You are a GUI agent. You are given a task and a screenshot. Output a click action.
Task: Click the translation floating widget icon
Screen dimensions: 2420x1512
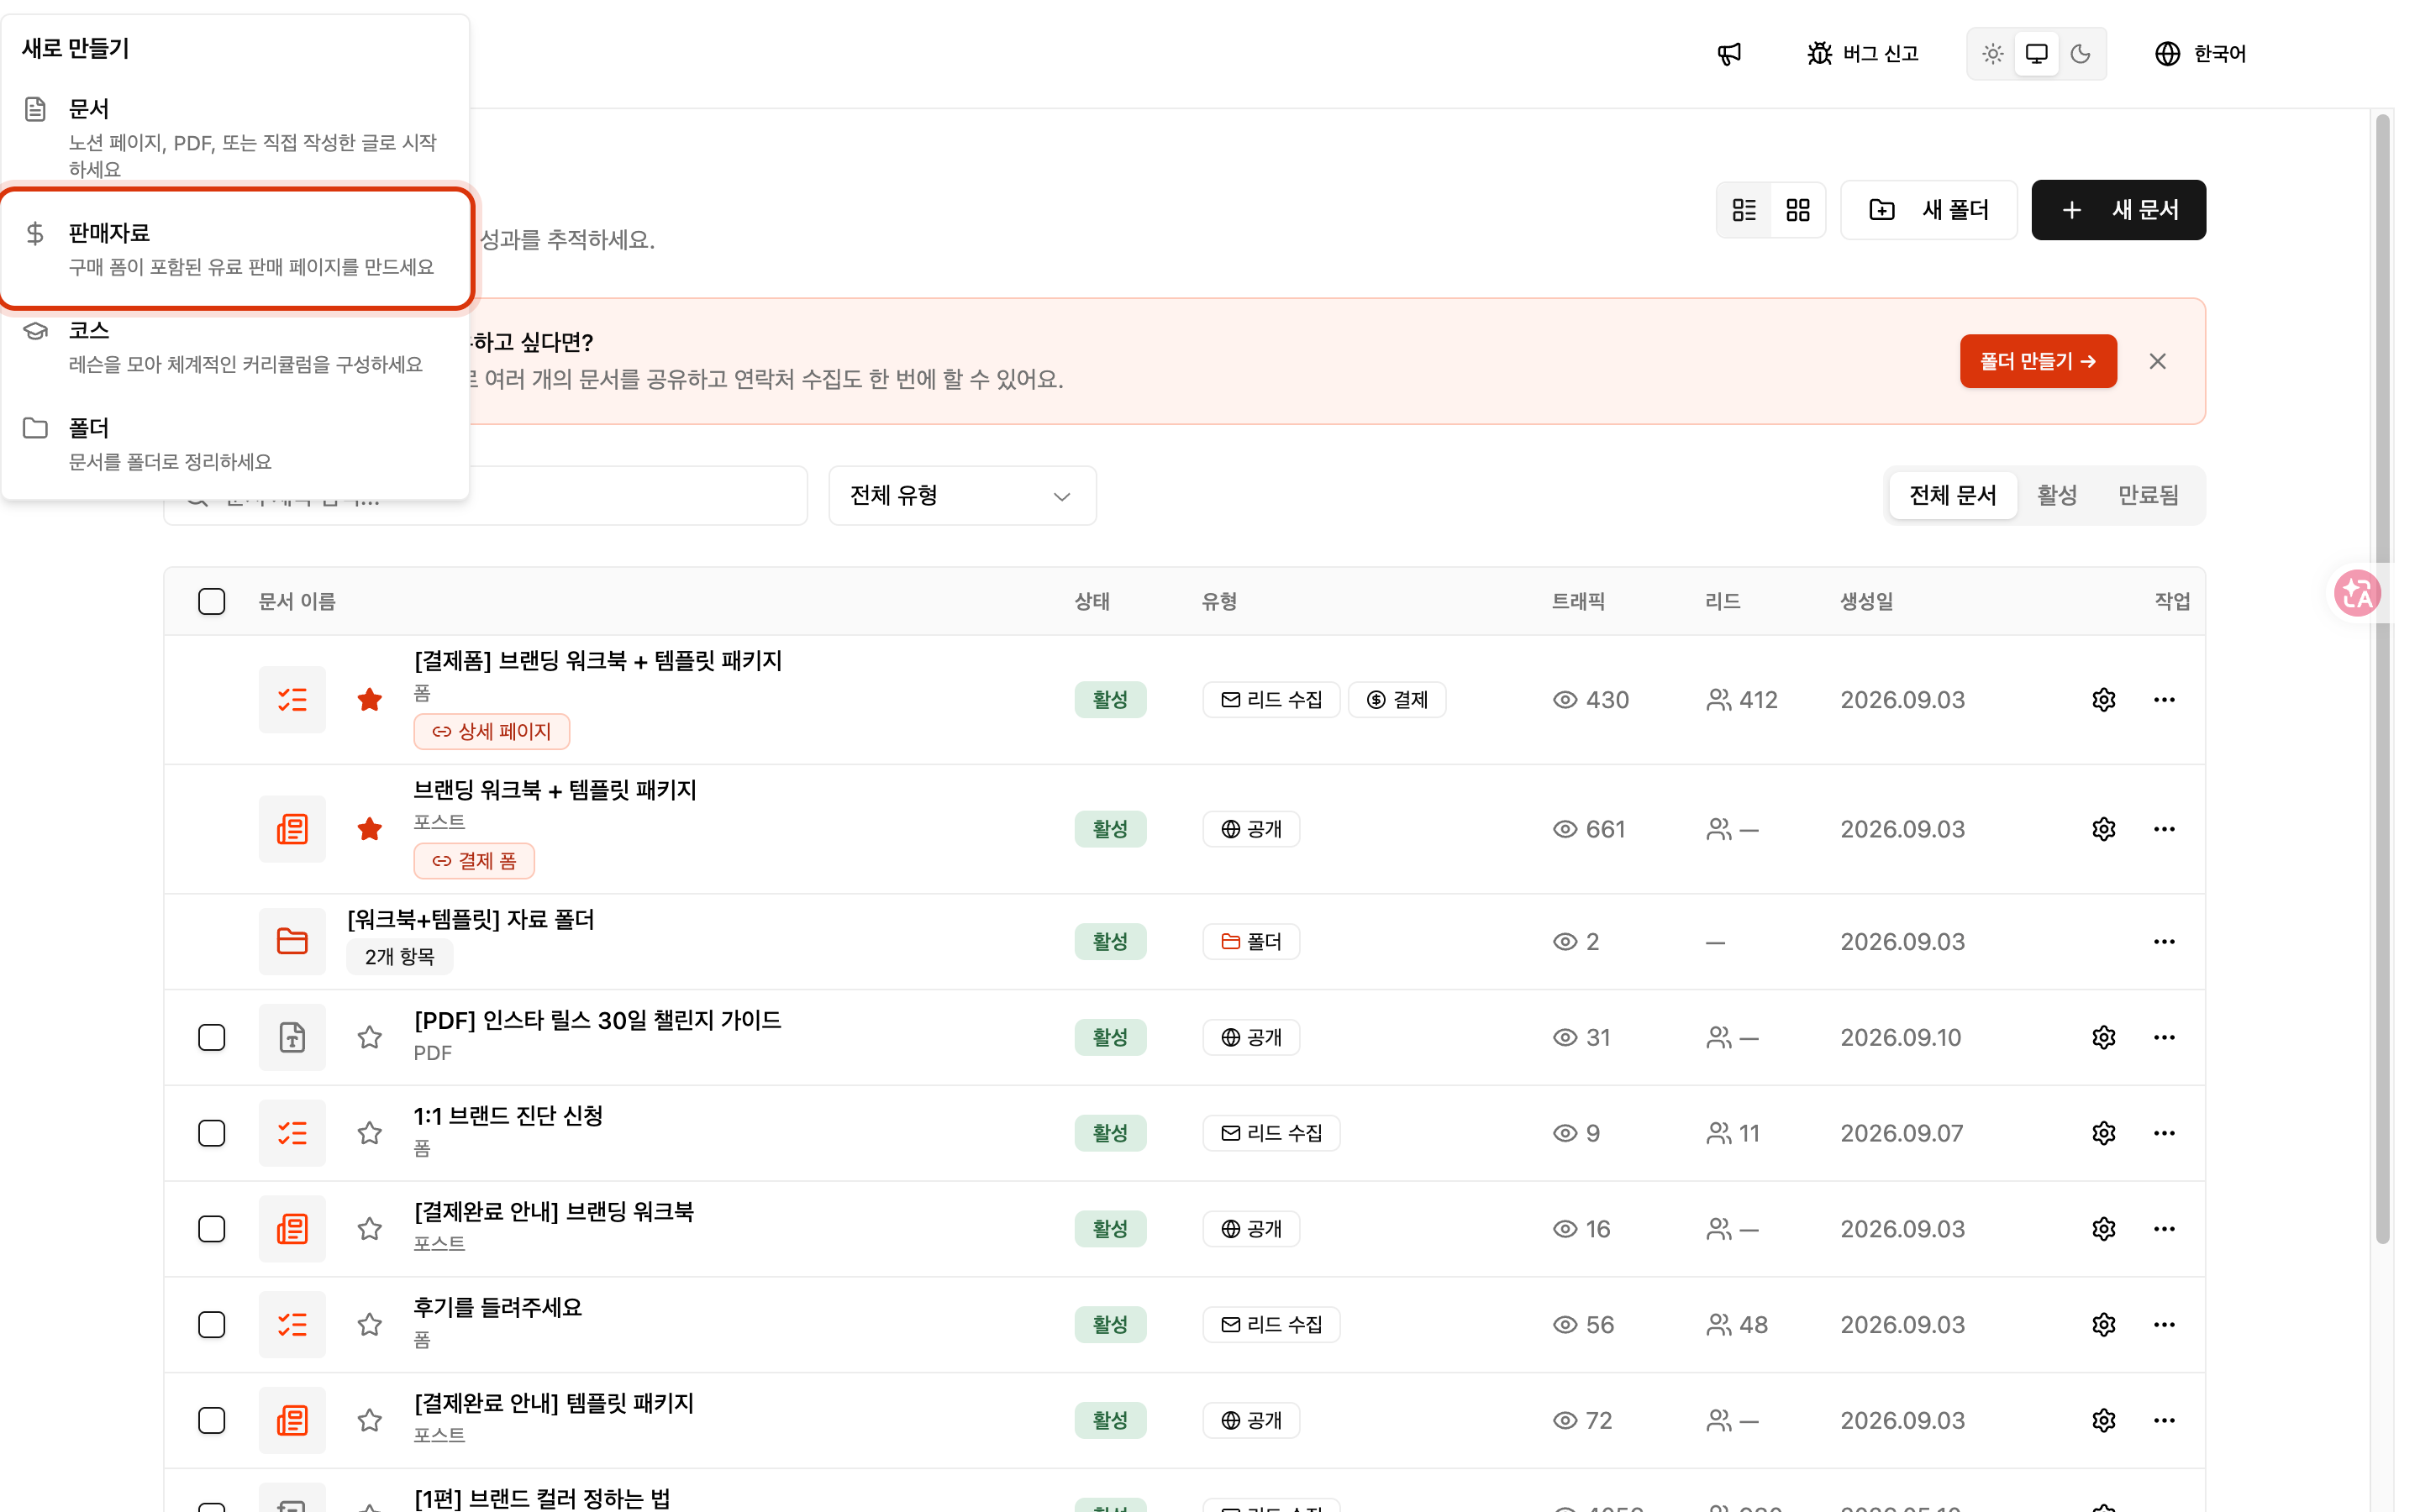pyautogui.click(x=2357, y=593)
